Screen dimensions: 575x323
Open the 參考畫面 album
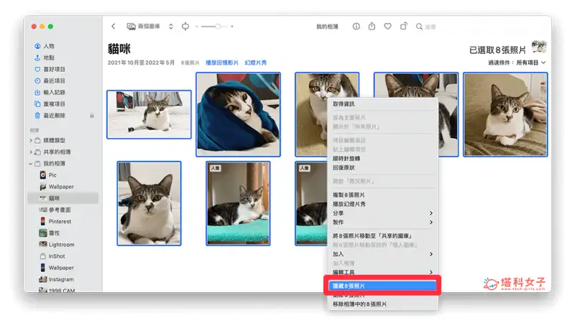(60, 210)
